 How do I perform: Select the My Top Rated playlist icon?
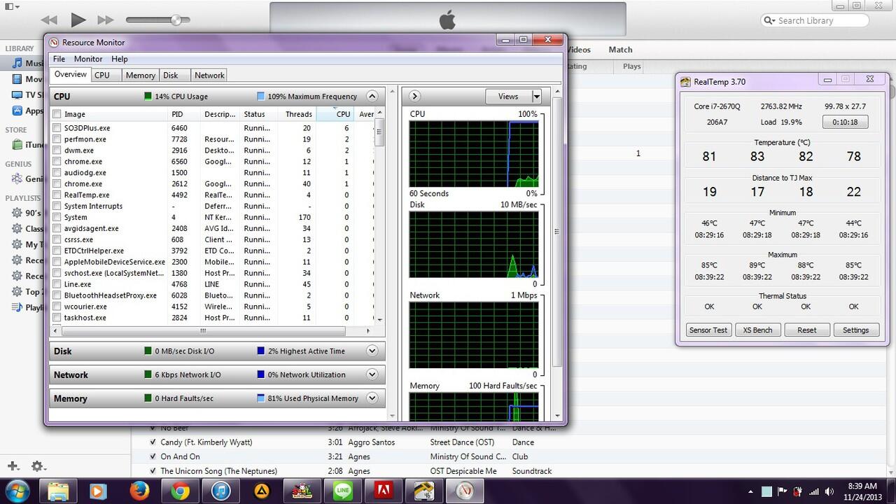click(x=17, y=244)
